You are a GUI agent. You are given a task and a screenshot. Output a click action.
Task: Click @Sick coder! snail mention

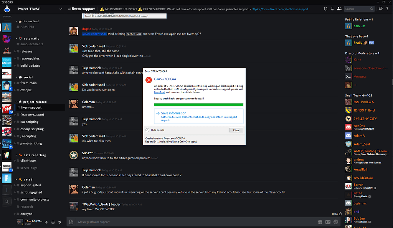(94, 34)
